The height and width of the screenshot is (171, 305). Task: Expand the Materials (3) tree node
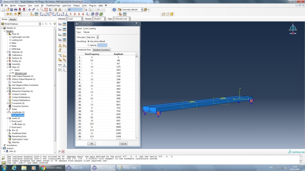tap(7, 52)
